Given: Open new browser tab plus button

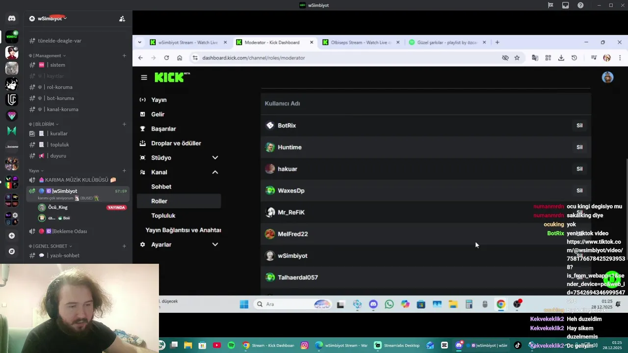Looking at the screenshot, I should (x=497, y=43).
